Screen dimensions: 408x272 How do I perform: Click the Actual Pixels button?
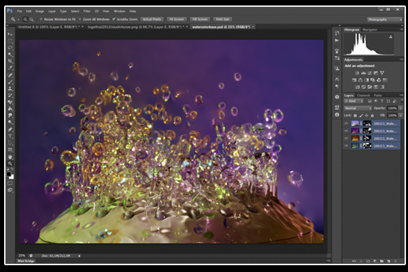pyautogui.click(x=152, y=19)
